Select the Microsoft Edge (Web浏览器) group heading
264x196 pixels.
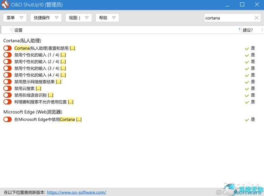click(x=33, y=112)
